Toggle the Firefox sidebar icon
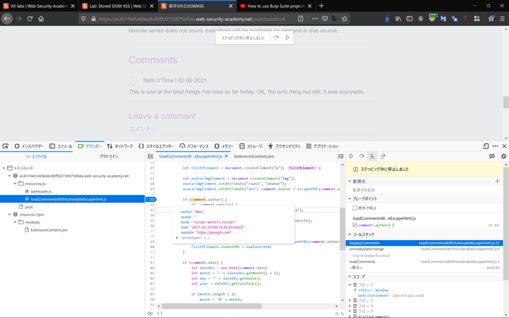Image resolution: width=509 pixels, height=318 pixels. [409, 19]
